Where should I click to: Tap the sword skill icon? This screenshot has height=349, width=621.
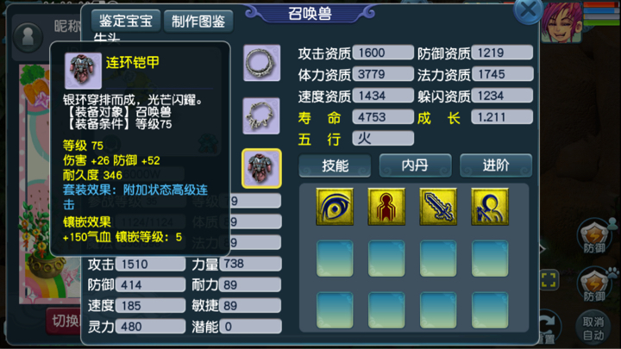pyautogui.click(x=438, y=207)
